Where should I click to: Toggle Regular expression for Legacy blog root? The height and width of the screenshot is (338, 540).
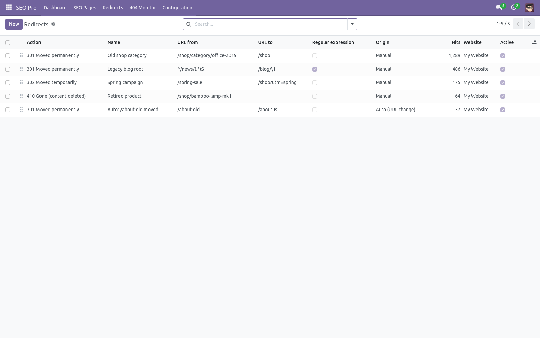click(315, 69)
